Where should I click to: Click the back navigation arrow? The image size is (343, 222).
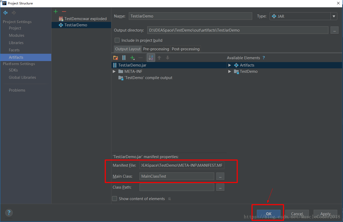pos(5,13)
